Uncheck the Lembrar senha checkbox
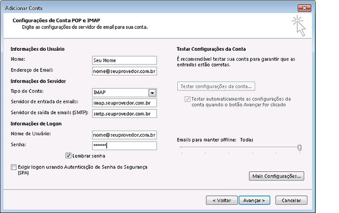 (68, 155)
